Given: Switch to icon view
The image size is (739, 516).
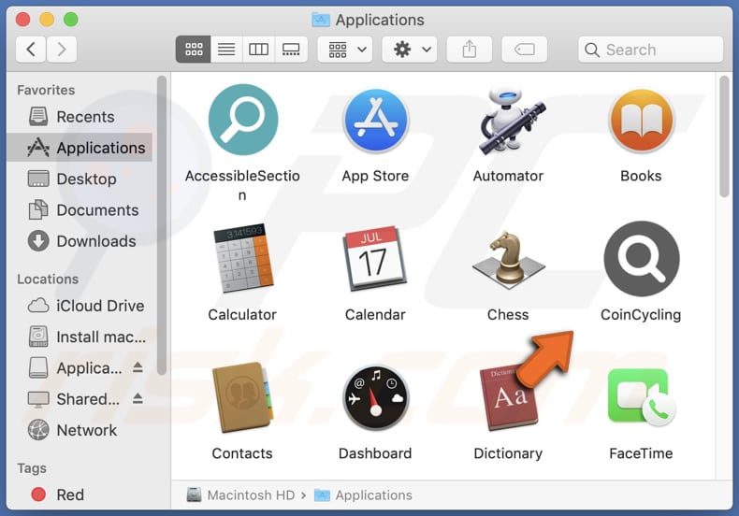Looking at the screenshot, I should 194,49.
